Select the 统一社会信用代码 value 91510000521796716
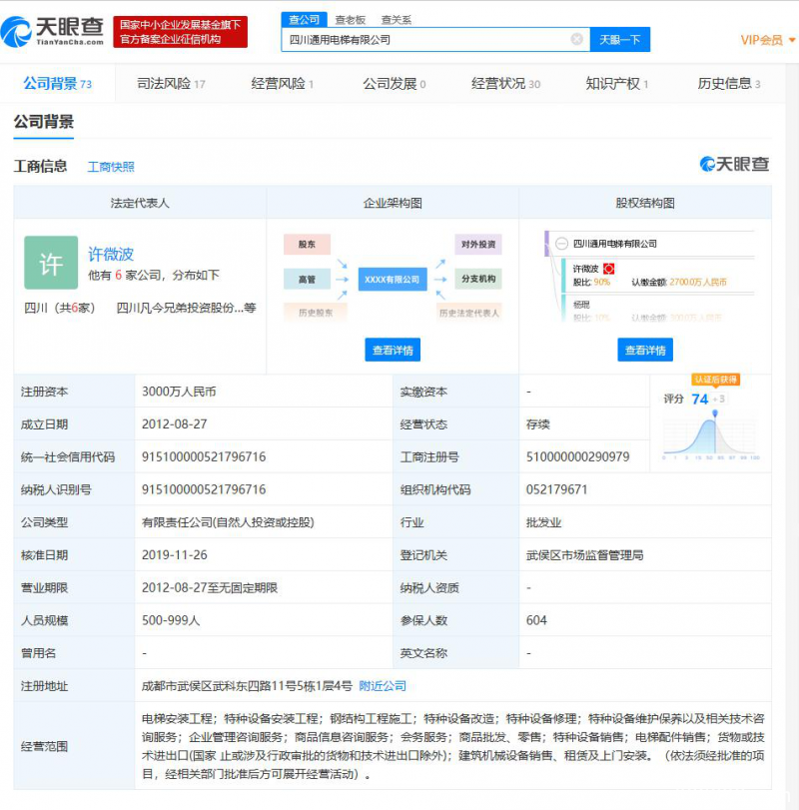Screen dimensions: 799x810 coord(204,456)
